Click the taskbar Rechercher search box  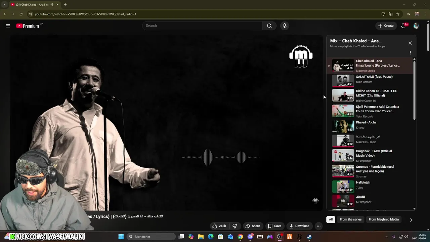pos(151,237)
